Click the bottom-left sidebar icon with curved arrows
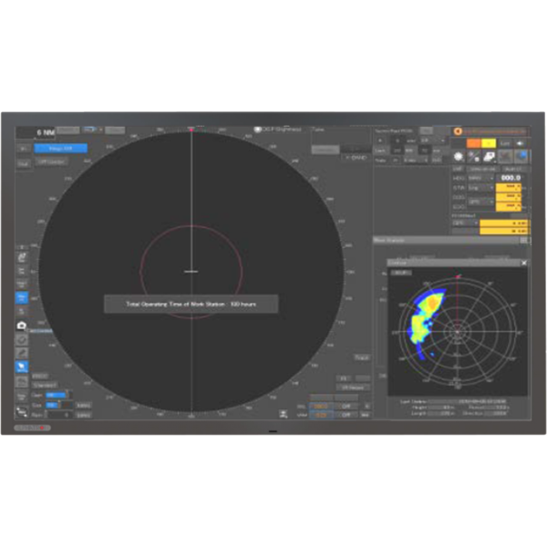The width and height of the screenshot is (547, 547). point(22,412)
